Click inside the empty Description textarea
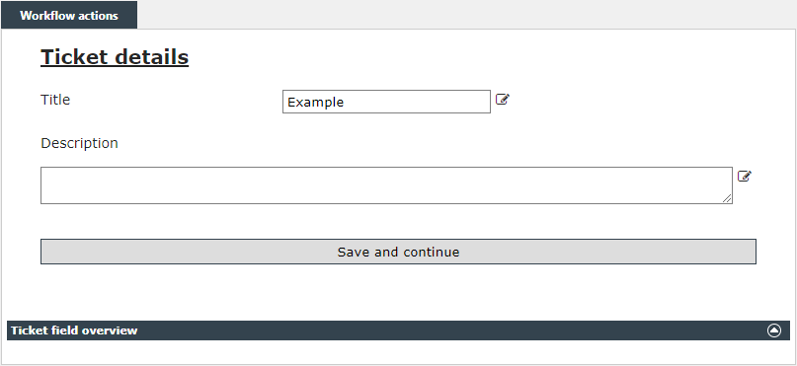This screenshot has height=366, width=797. (x=386, y=185)
